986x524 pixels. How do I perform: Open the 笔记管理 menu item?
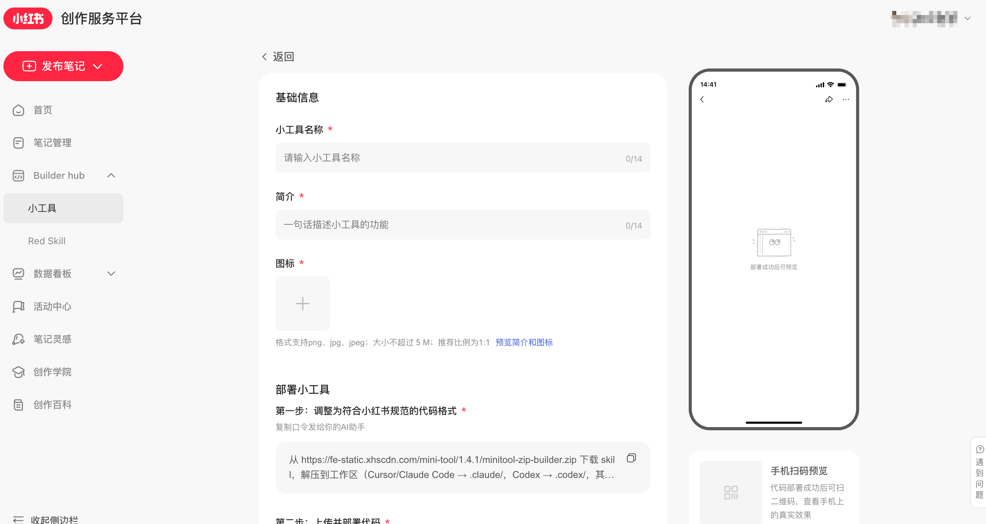(63, 143)
